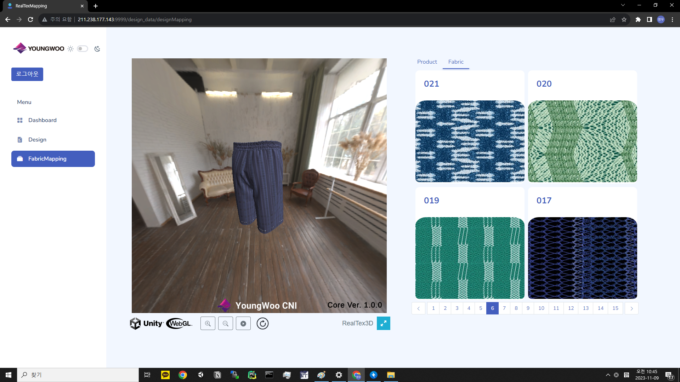Choose fabric 020 green lace swatch
Viewport: 680px width, 382px height.
pos(582,141)
